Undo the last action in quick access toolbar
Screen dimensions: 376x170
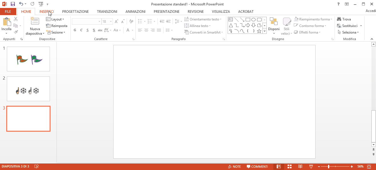[x=21, y=4]
